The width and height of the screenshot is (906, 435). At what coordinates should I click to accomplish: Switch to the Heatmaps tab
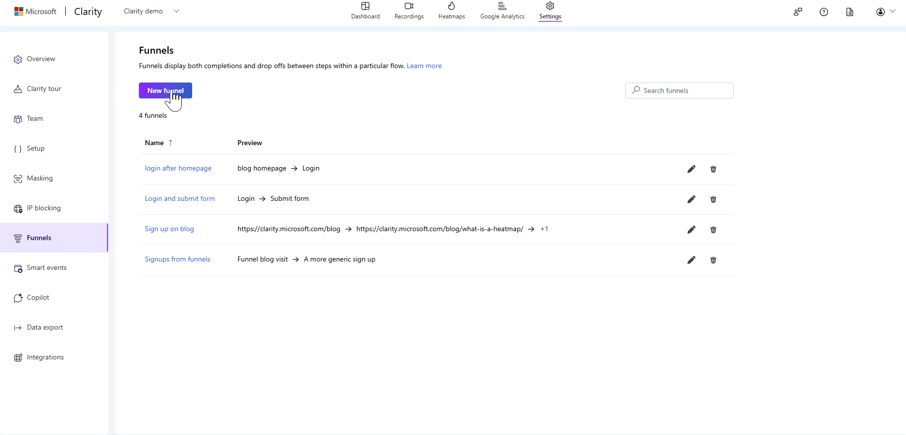[x=452, y=11]
